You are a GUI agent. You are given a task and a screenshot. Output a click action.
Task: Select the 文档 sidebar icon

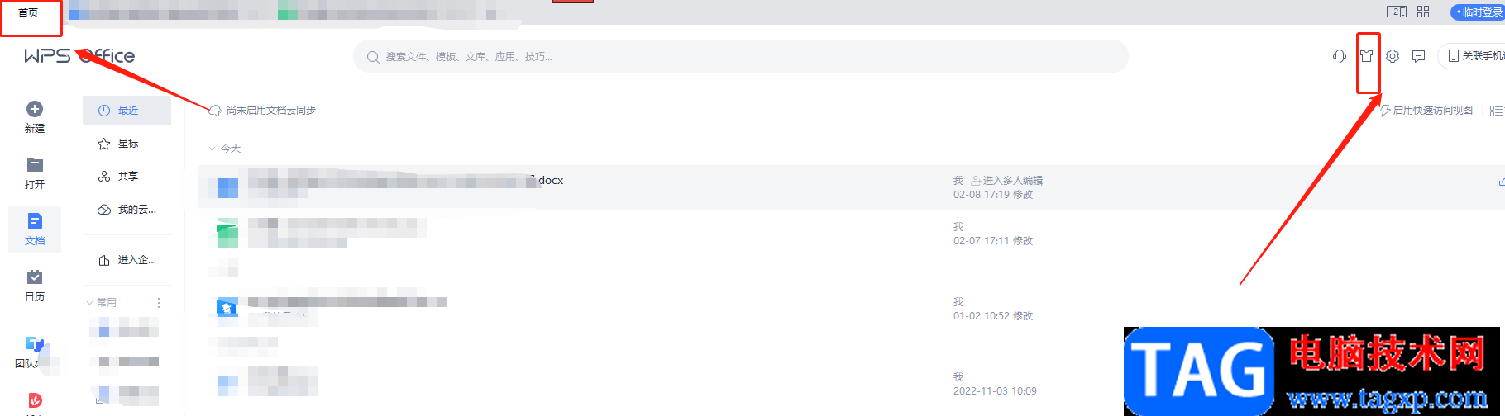pyautogui.click(x=35, y=220)
